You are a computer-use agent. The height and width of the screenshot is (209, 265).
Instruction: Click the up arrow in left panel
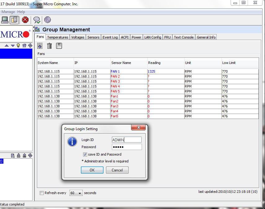tap(7, 45)
